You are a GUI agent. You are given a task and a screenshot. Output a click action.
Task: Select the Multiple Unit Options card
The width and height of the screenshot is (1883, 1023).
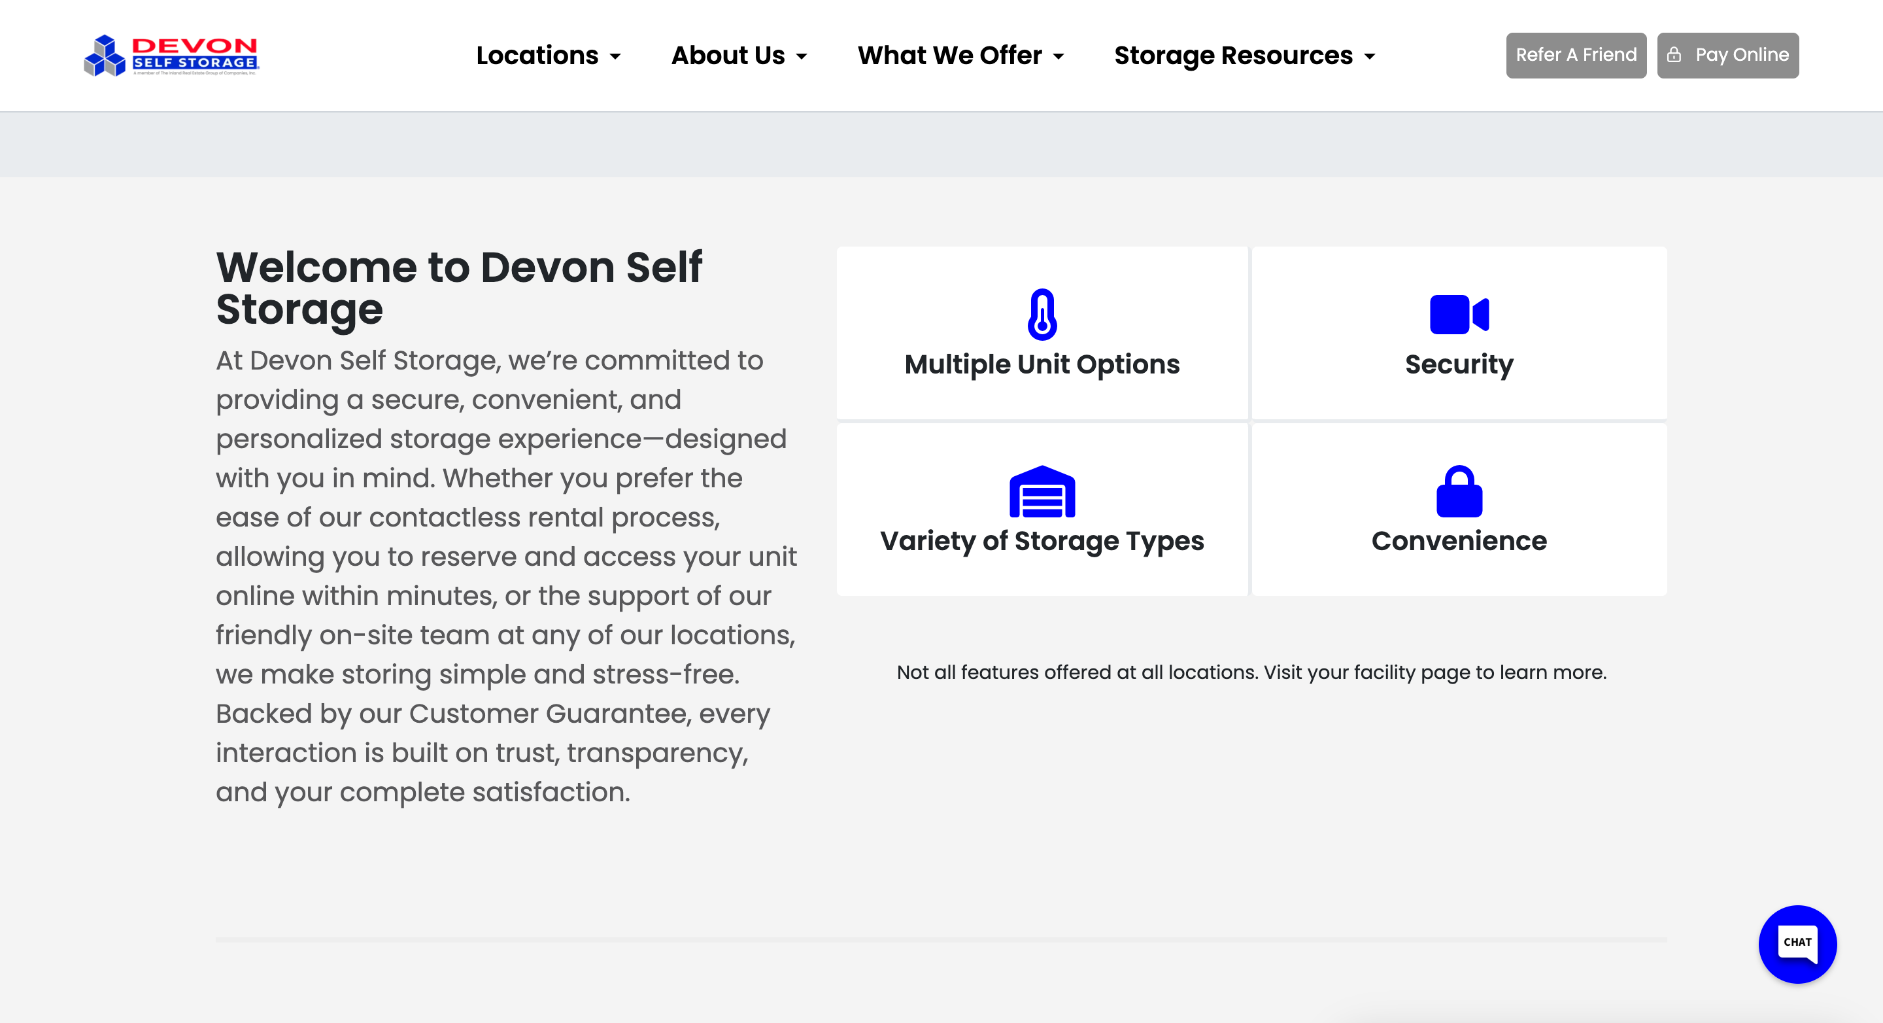[x=1042, y=334]
